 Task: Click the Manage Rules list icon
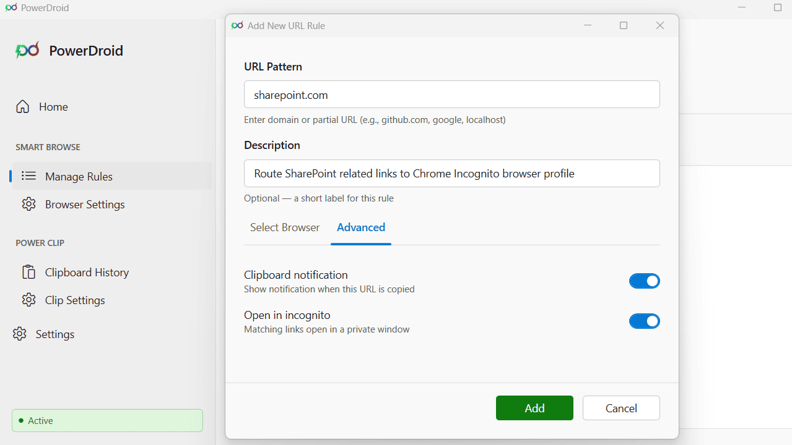(x=28, y=176)
